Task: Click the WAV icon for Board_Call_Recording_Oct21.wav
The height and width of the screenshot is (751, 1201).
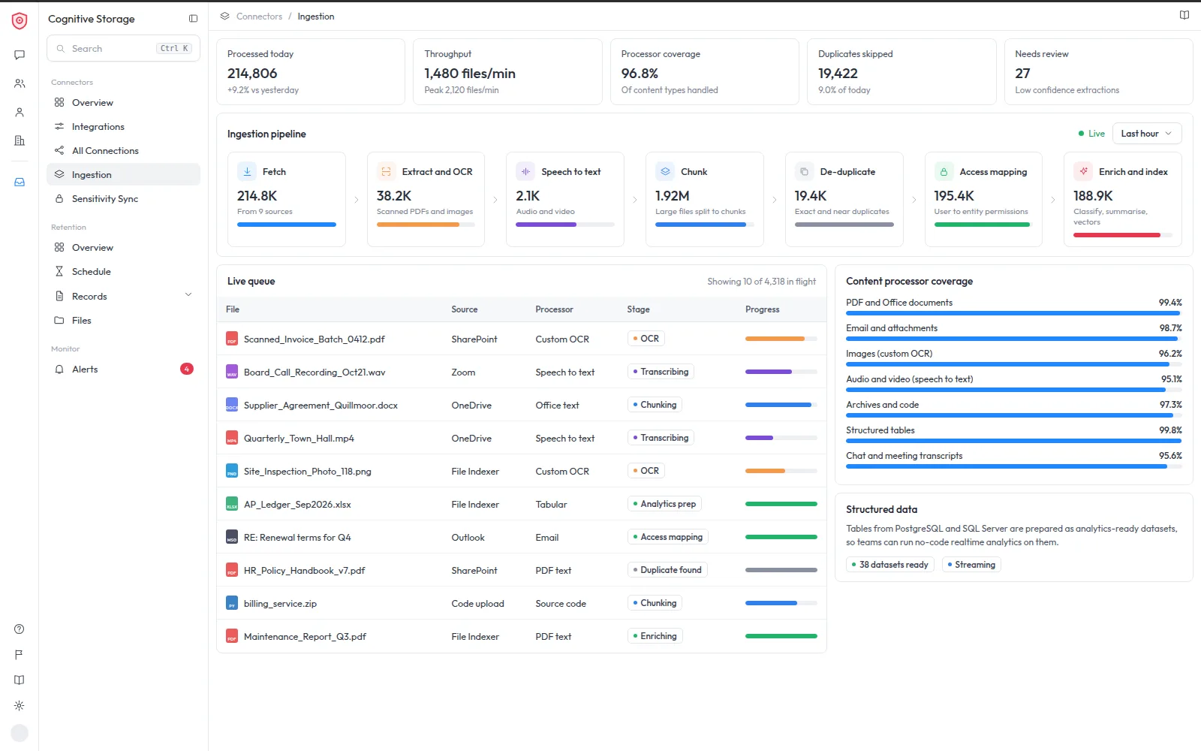Action: click(232, 372)
